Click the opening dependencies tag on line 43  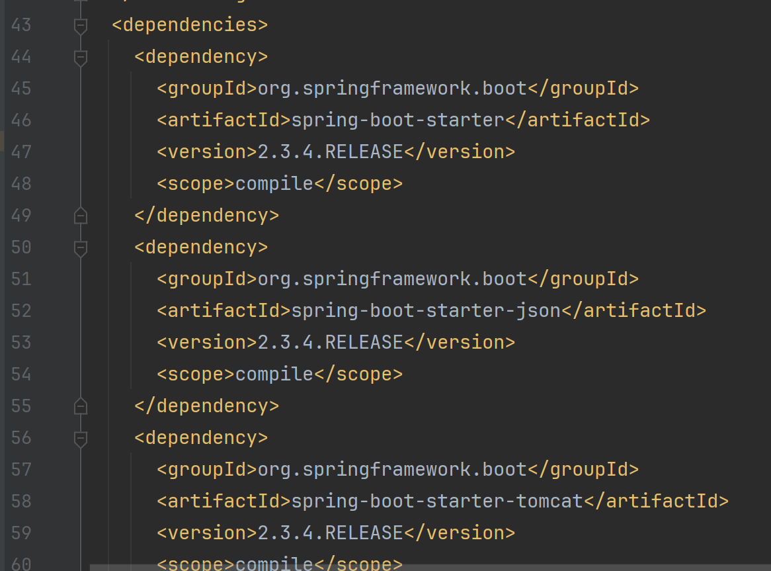pos(190,25)
